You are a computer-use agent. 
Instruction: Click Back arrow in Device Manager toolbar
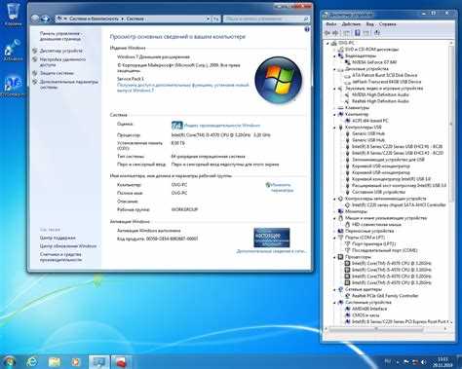pyautogui.click(x=327, y=33)
